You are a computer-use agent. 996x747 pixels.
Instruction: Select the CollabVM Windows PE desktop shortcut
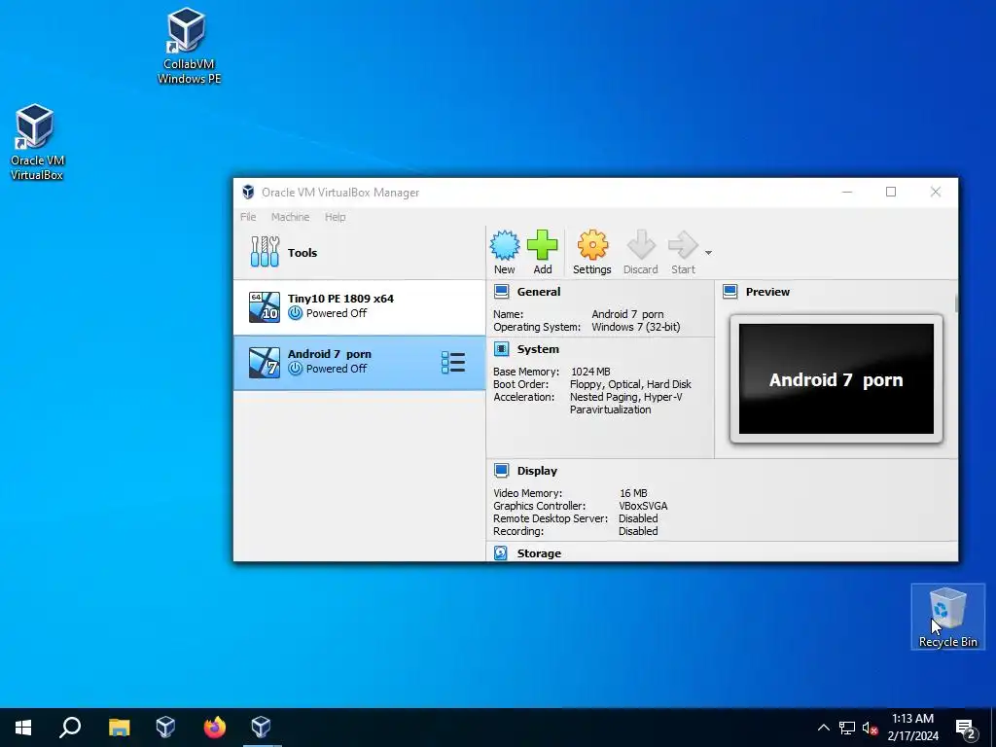pyautogui.click(x=189, y=46)
